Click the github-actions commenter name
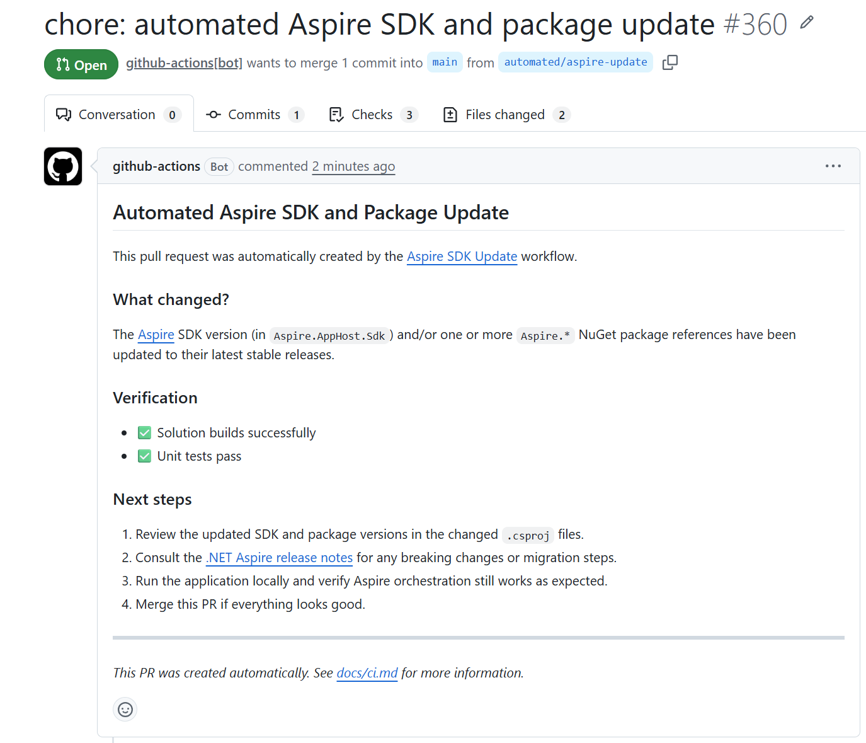 tap(156, 166)
